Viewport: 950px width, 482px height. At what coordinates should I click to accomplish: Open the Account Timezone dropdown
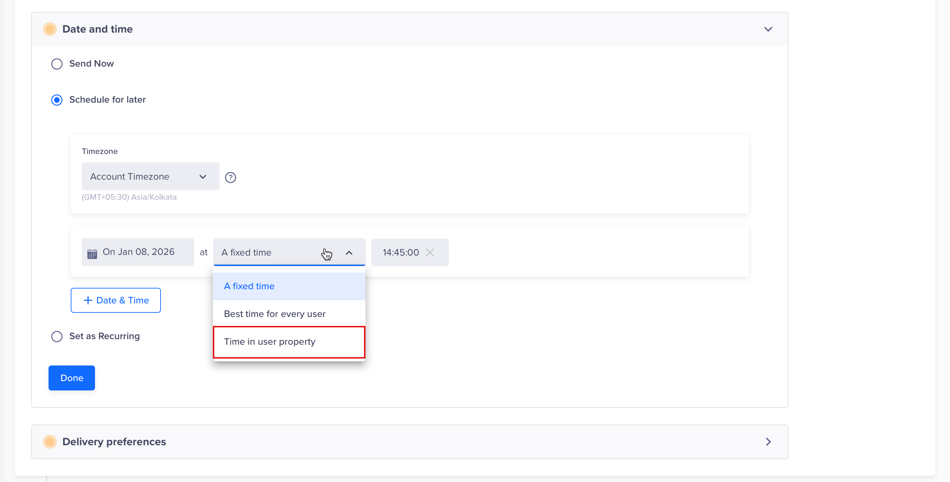click(x=150, y=176)
